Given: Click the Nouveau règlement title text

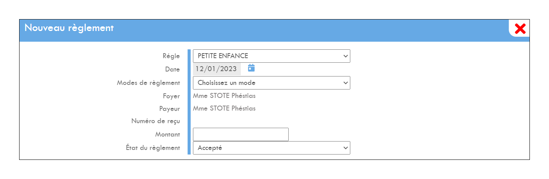Looking at the screenshot, I should (69, 28).
